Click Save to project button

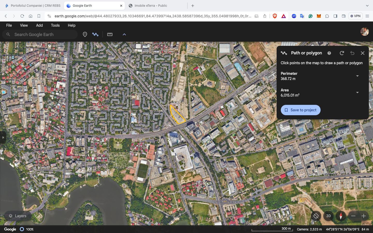300,110
